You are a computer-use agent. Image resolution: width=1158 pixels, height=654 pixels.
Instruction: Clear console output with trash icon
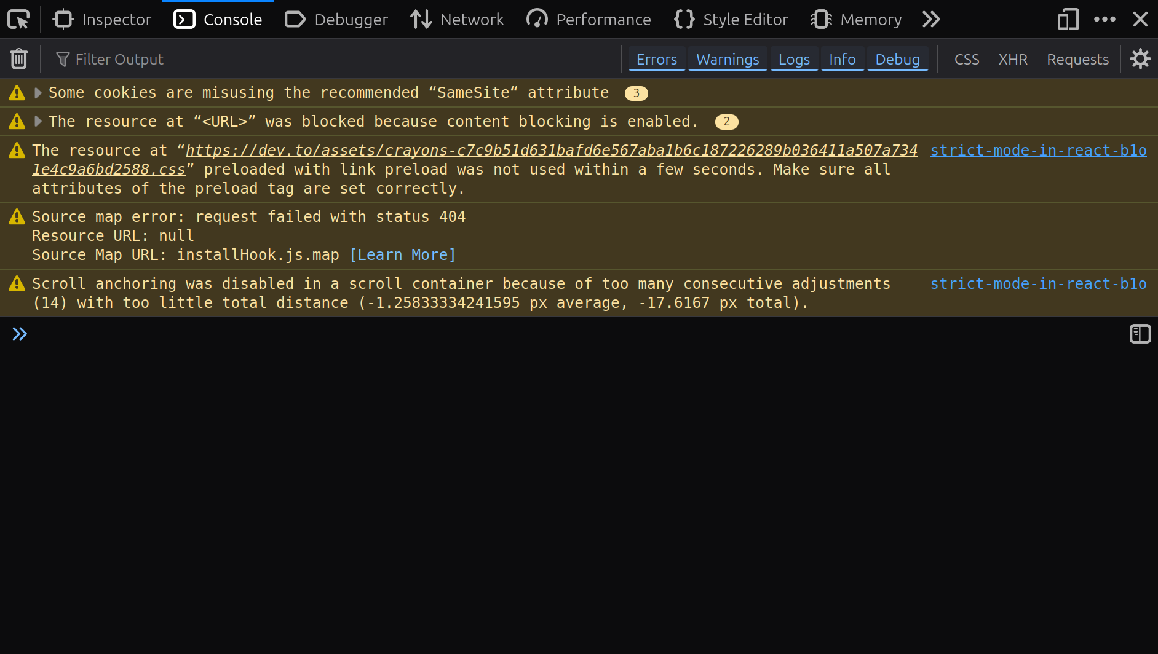tap(19, 59)
